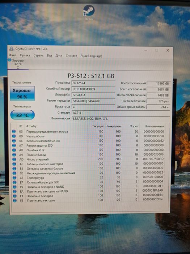
Task: Click the status circle for Перераспределённые сектора
Action: click(14, 131)
